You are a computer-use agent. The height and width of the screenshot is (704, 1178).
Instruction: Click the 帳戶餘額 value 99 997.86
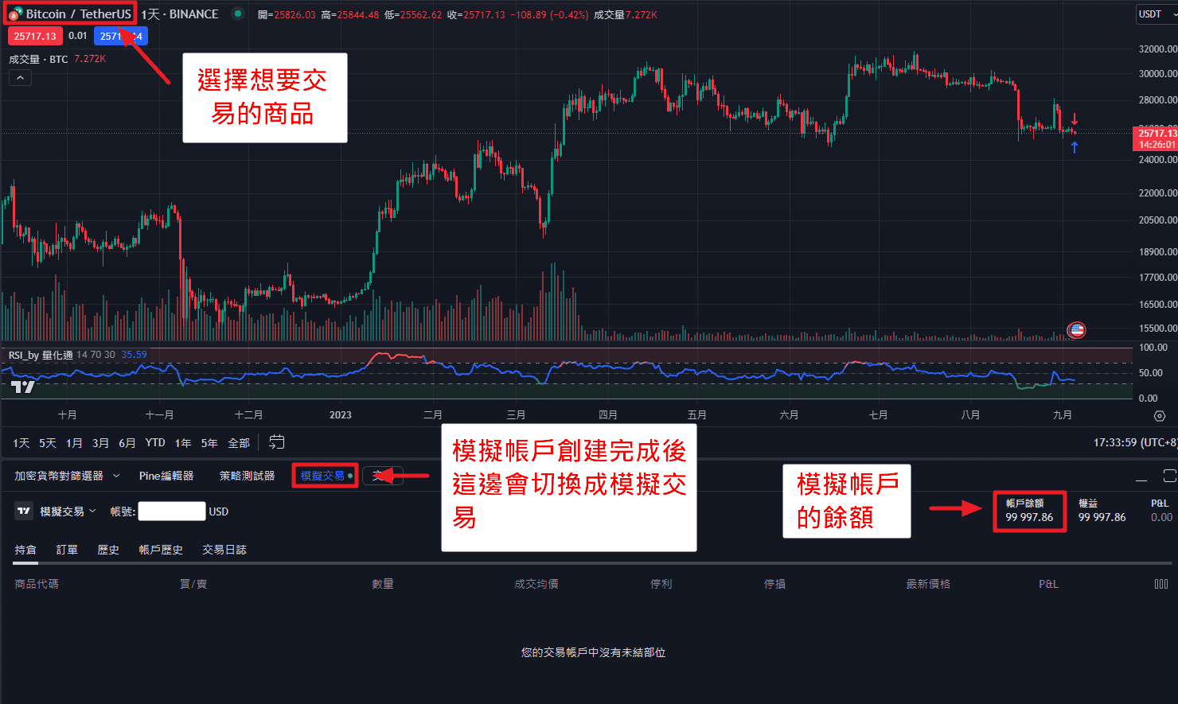tap(1029, 517)
